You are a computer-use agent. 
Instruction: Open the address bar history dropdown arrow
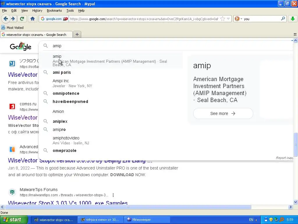pos(228,19)
